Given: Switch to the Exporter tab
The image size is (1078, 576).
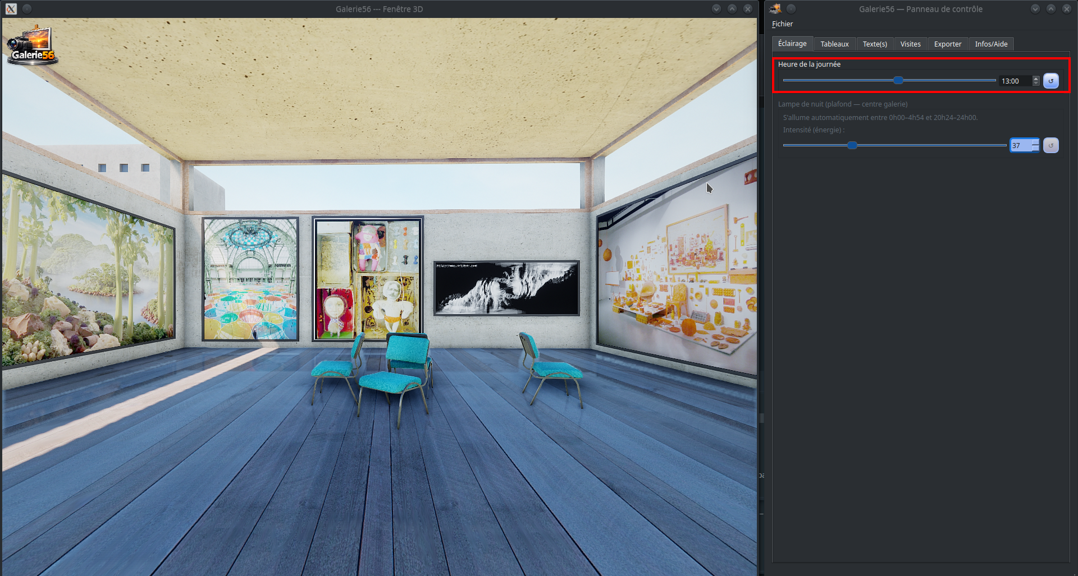Looking at the screenshot, I should [x=948, y=44].
